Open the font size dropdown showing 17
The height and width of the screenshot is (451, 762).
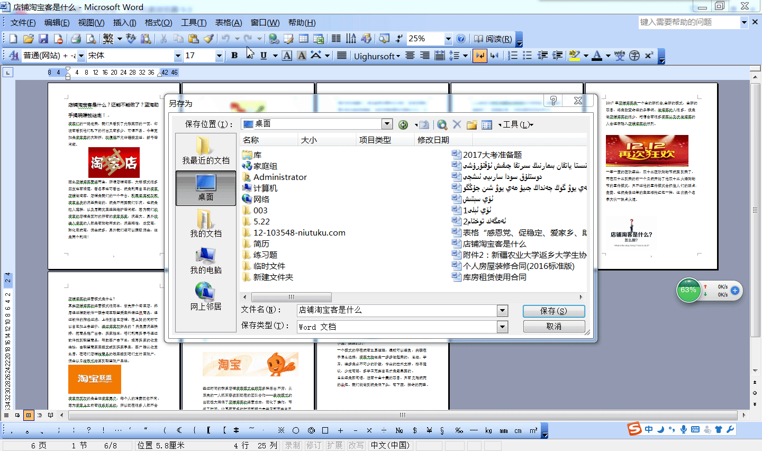coord(219,55)
